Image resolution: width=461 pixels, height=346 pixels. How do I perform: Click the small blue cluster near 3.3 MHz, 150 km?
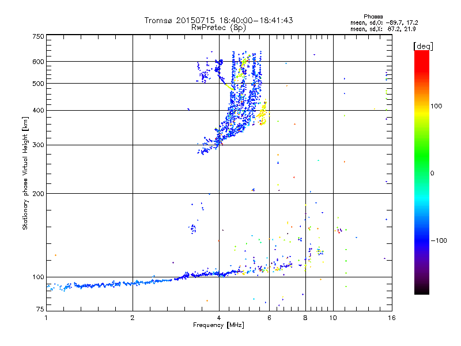192,228
